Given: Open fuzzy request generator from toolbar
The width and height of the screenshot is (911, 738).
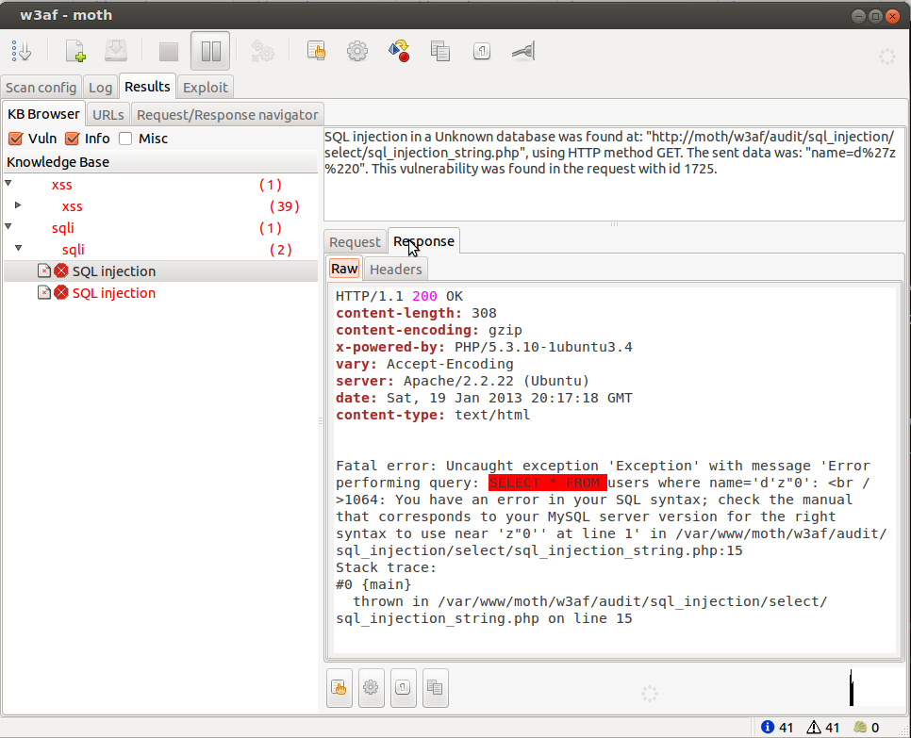Looking at the screenshot, I should 357,51.
